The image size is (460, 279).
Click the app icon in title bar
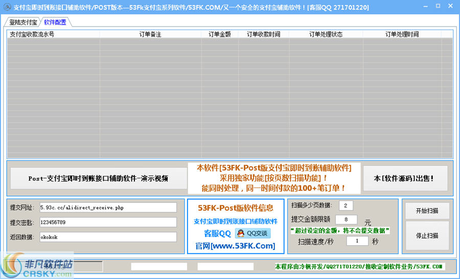coord(7,7)
